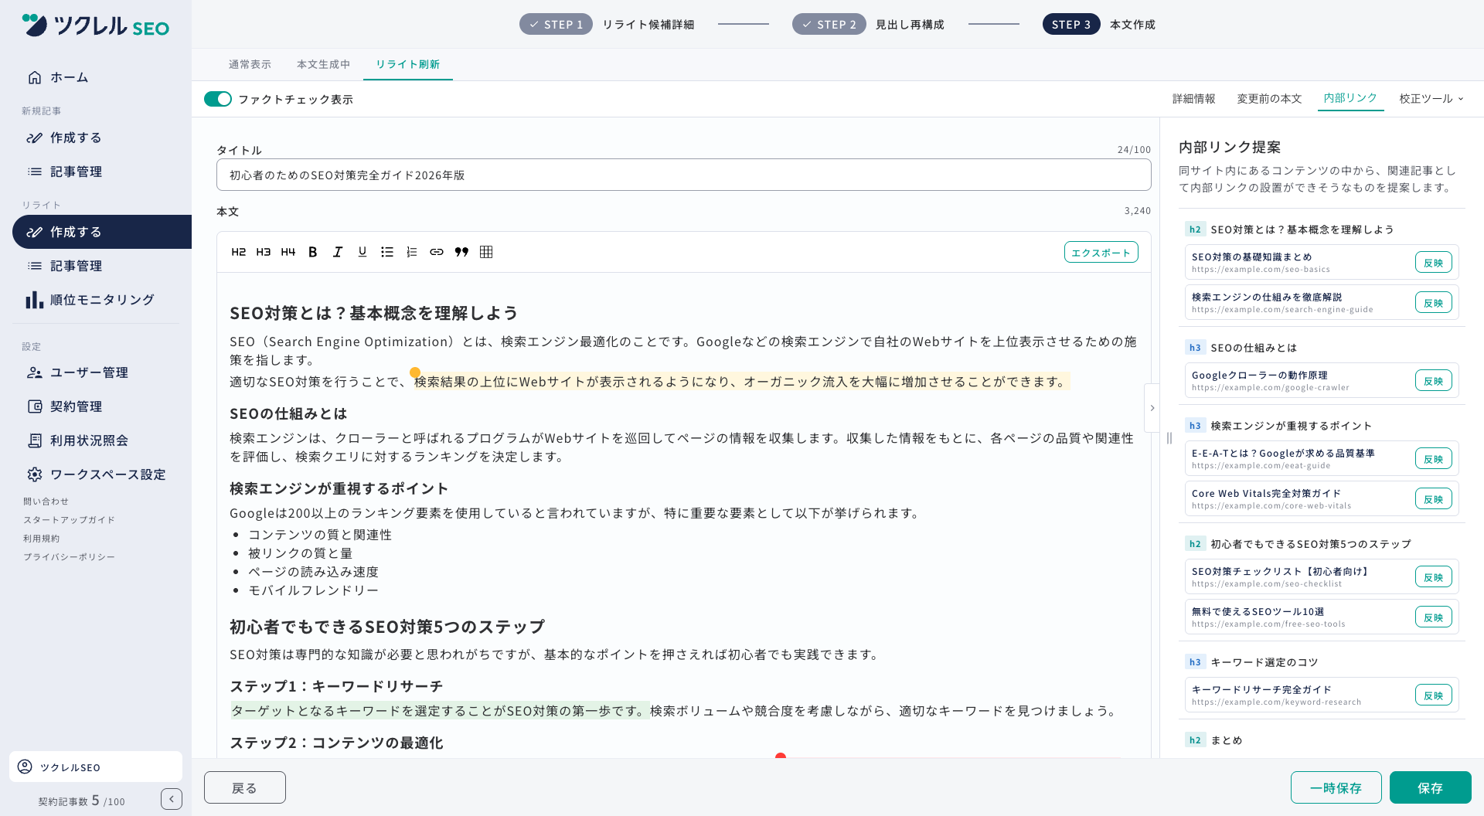Screen dimensions: 1484x816
Task: Toggle underline formatting in editor toolbar
Action: coord(362,252)
